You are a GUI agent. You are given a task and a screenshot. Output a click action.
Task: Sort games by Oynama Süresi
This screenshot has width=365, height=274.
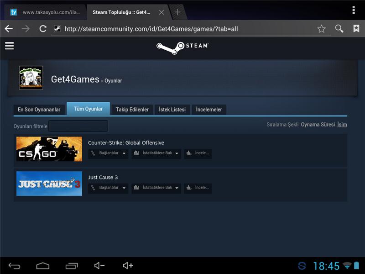click(318, 125)
